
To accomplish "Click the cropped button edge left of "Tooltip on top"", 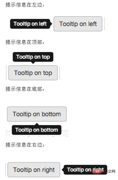I will (x=6, y=73).
